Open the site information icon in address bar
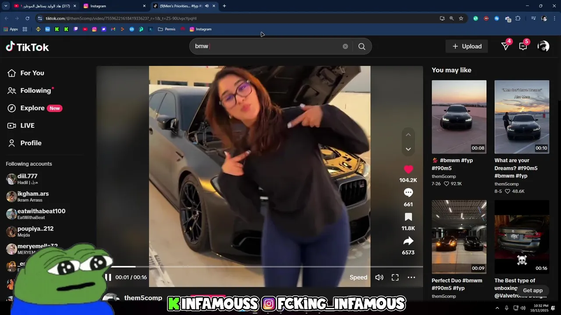This screenshot has height=315, width=561. (x=40, y=18)
